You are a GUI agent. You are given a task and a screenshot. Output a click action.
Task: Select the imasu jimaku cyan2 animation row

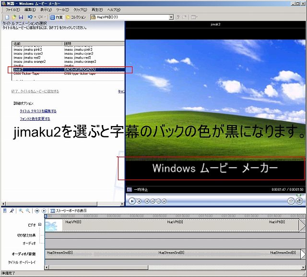click(68, 53)
